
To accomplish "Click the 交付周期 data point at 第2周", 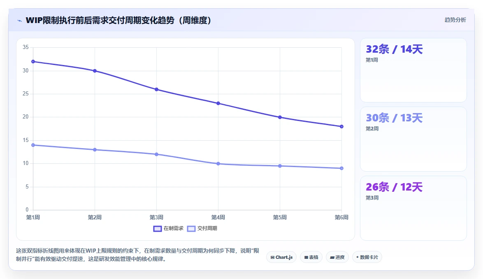I will coord(95,150).
